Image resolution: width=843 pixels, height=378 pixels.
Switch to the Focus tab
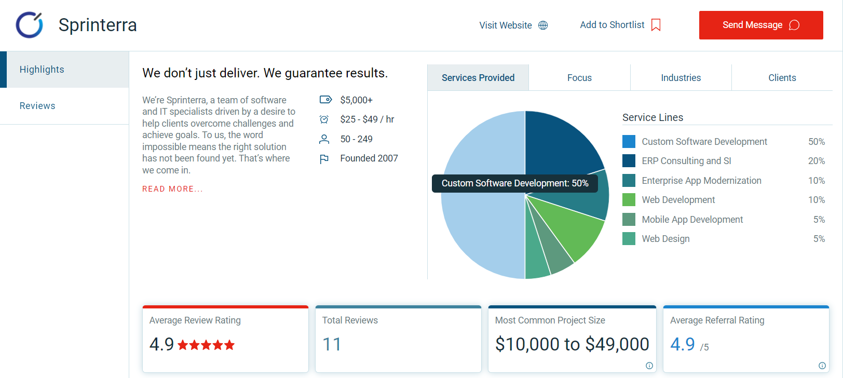(x=579, y=77)
